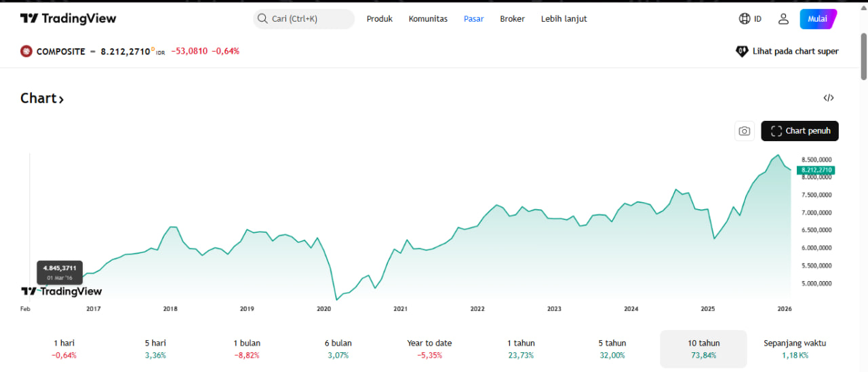
Task: Select the 5 tahun time range
Action: (612, 349)
